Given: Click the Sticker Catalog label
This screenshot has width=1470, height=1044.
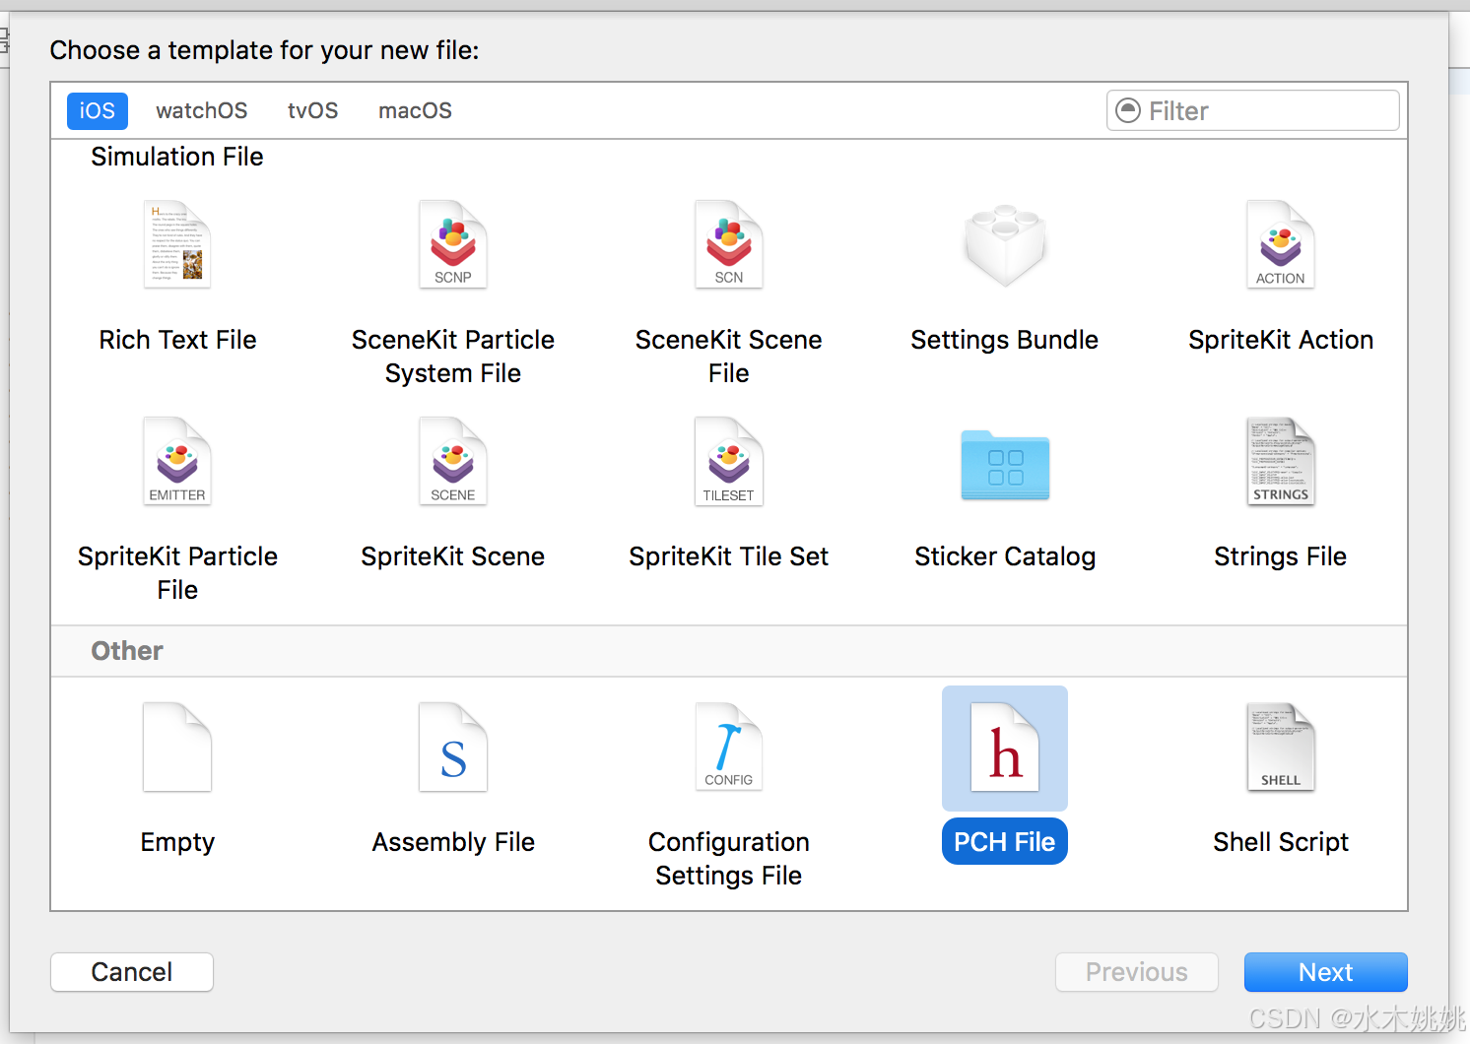Looking at the screenshot, I should pos(1005,556).
